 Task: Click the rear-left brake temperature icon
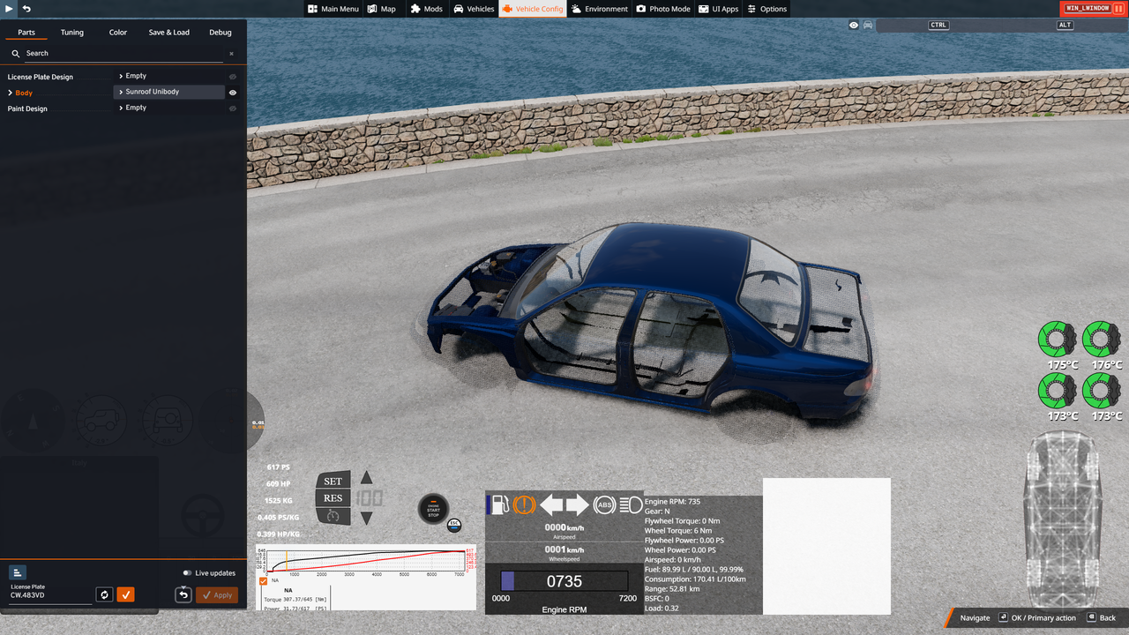[x=1058, y=391]
